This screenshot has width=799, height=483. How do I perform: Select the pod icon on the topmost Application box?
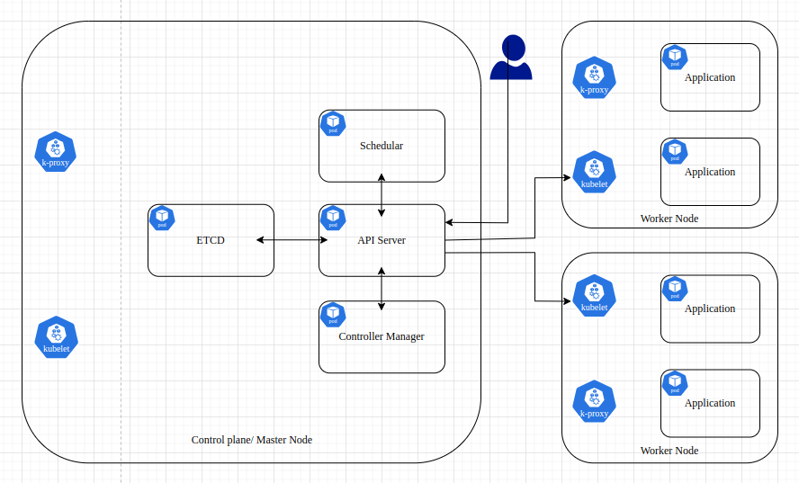tap(674, 57)
